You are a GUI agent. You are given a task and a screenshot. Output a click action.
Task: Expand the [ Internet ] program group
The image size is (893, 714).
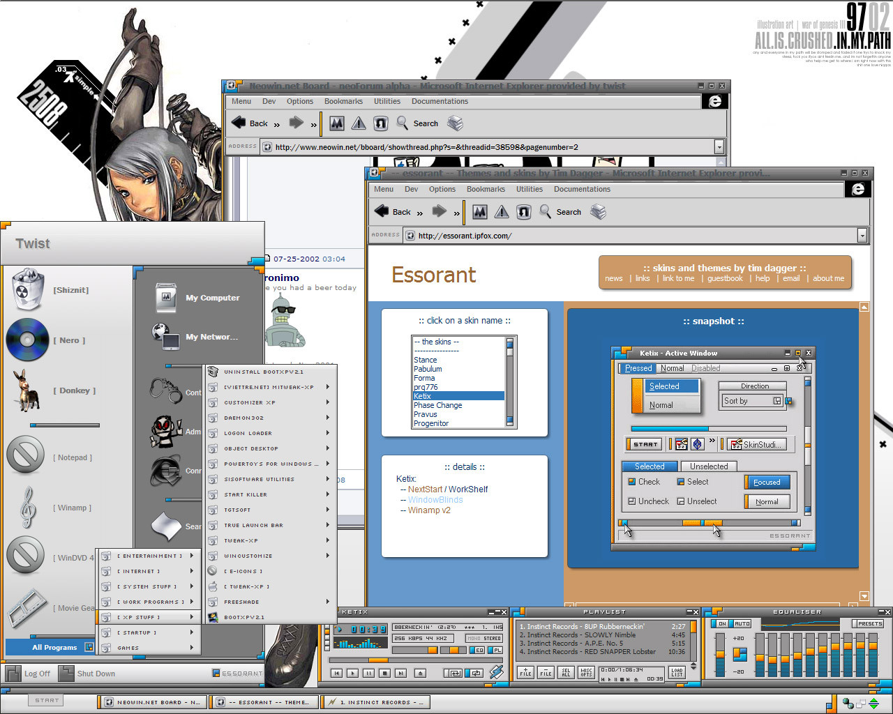(149, 571)
